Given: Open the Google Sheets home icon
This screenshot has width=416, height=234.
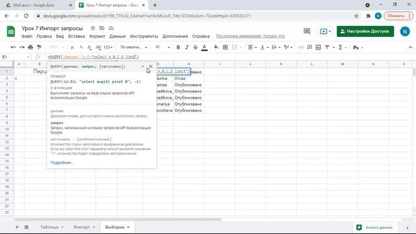Looking at the screenshot, I should (11, 32).
